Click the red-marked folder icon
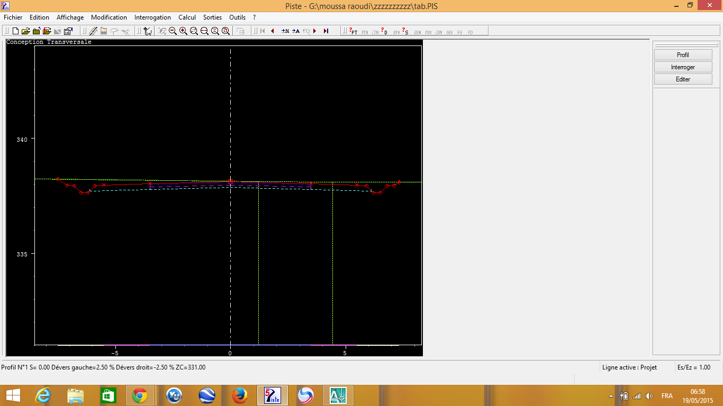This screenshot has width=723, height=406. click(47, 31)
